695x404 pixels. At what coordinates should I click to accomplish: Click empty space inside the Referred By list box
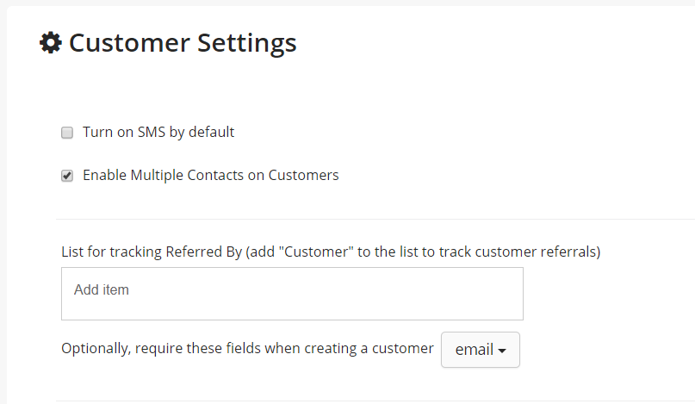[x=332, y=294]
